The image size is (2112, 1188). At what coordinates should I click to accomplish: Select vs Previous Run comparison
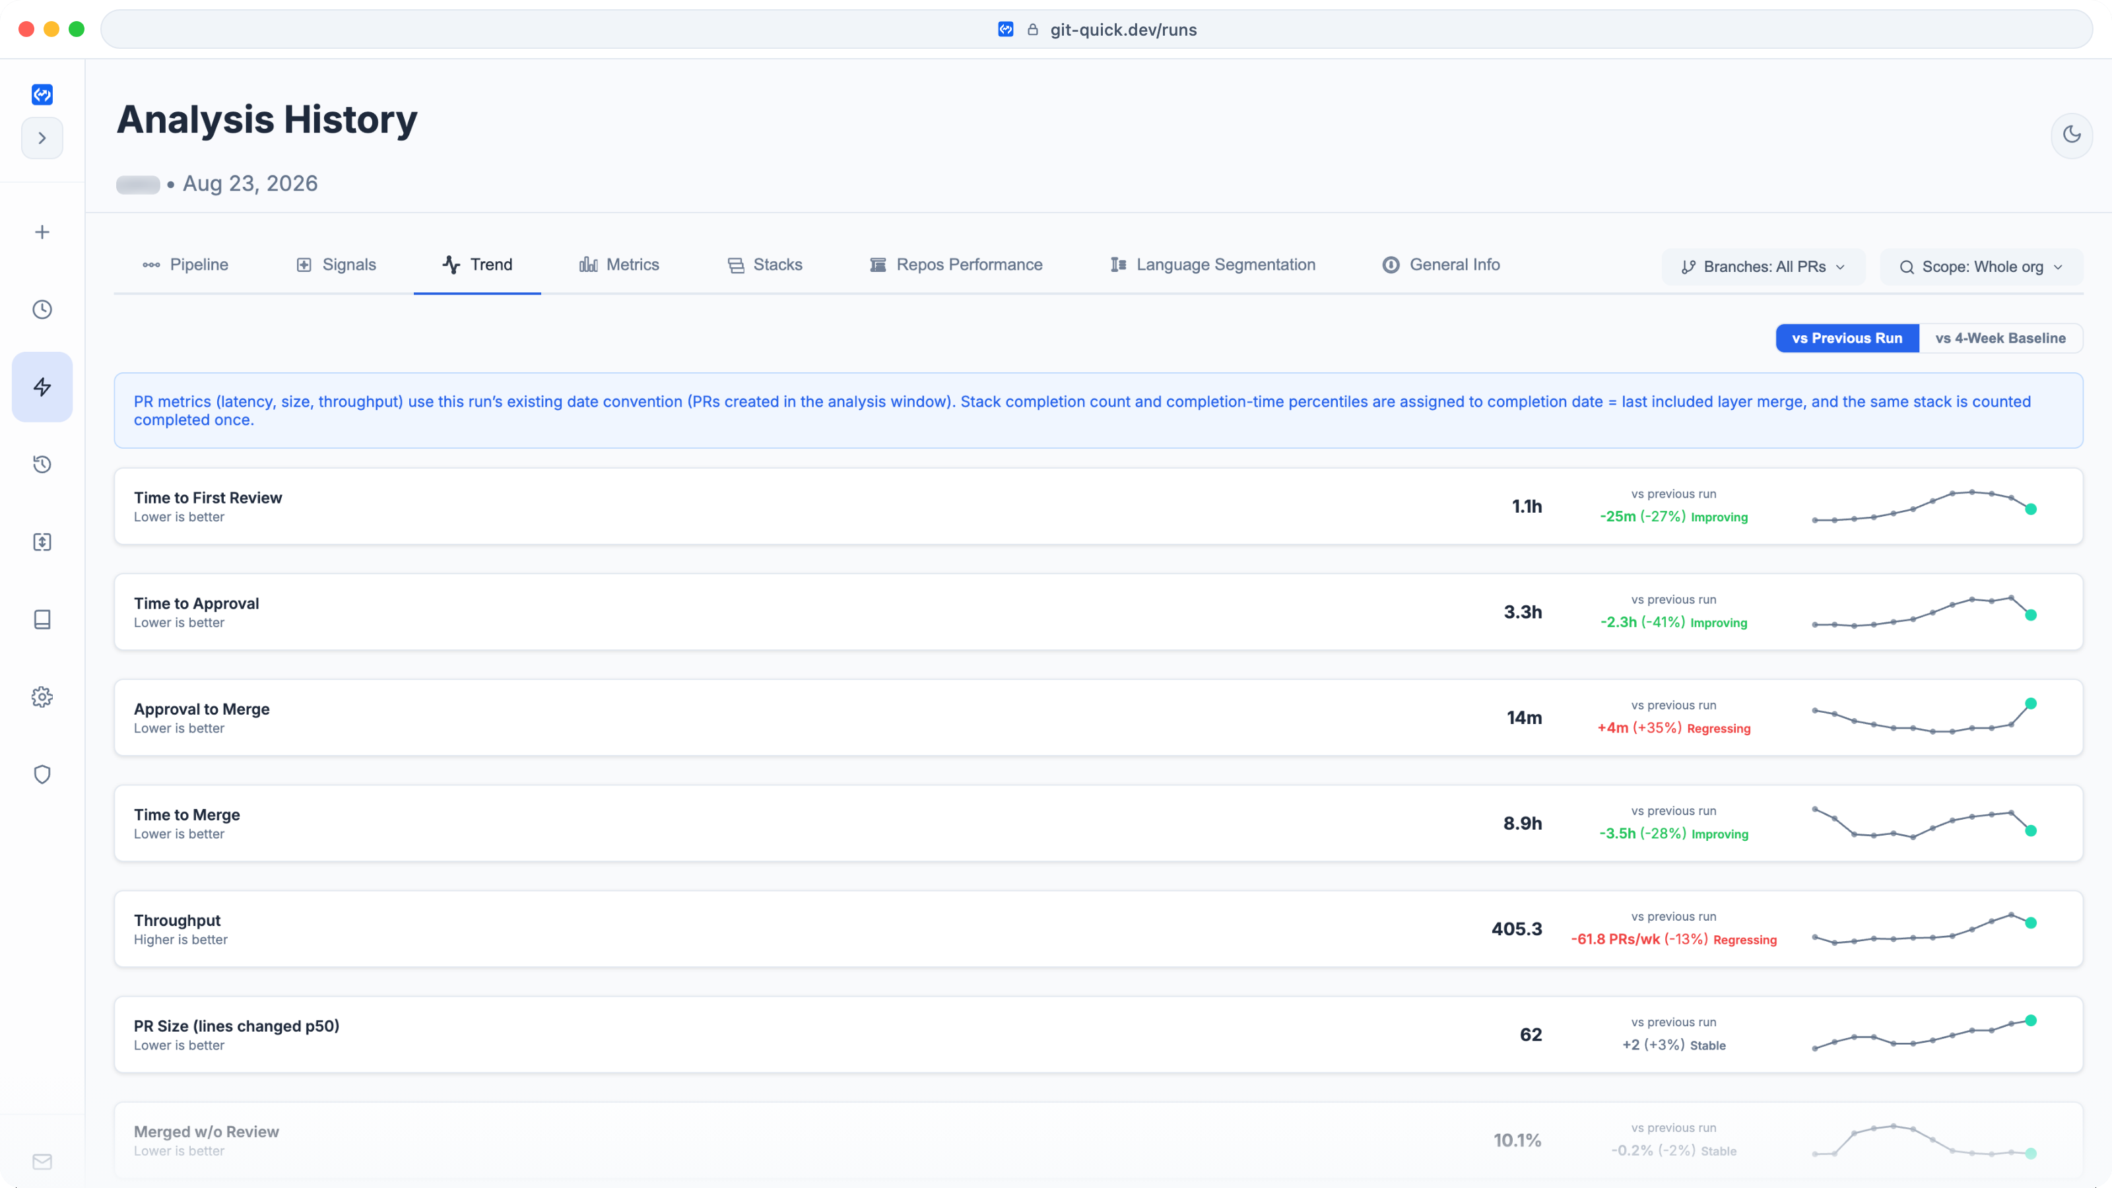[x=1847, y=339]
